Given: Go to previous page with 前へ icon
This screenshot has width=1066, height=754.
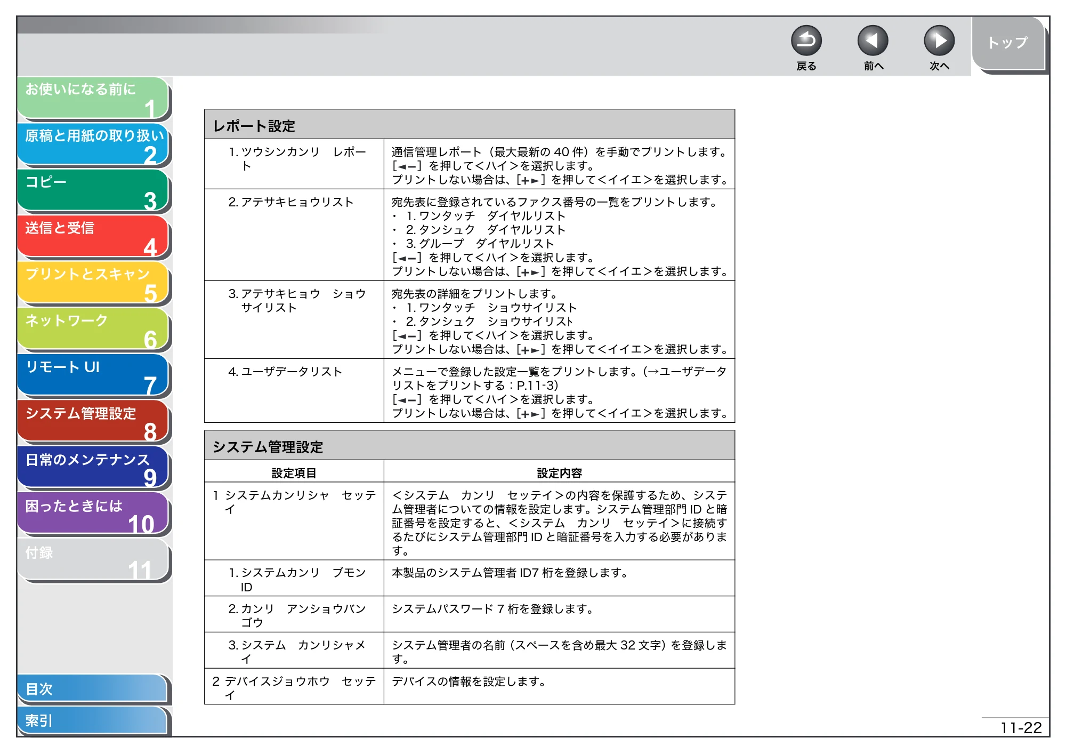Looking at the screenshot, I should click(x=873, y=41).
